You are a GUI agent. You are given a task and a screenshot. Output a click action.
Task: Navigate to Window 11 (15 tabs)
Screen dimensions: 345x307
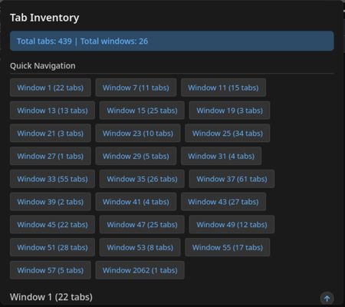tap(223, 87)
